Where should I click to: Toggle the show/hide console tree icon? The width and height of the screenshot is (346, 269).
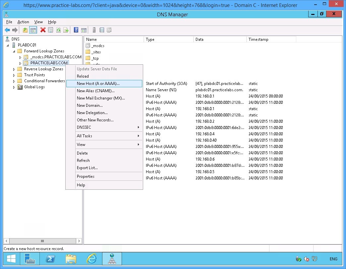tap(33, 30)
